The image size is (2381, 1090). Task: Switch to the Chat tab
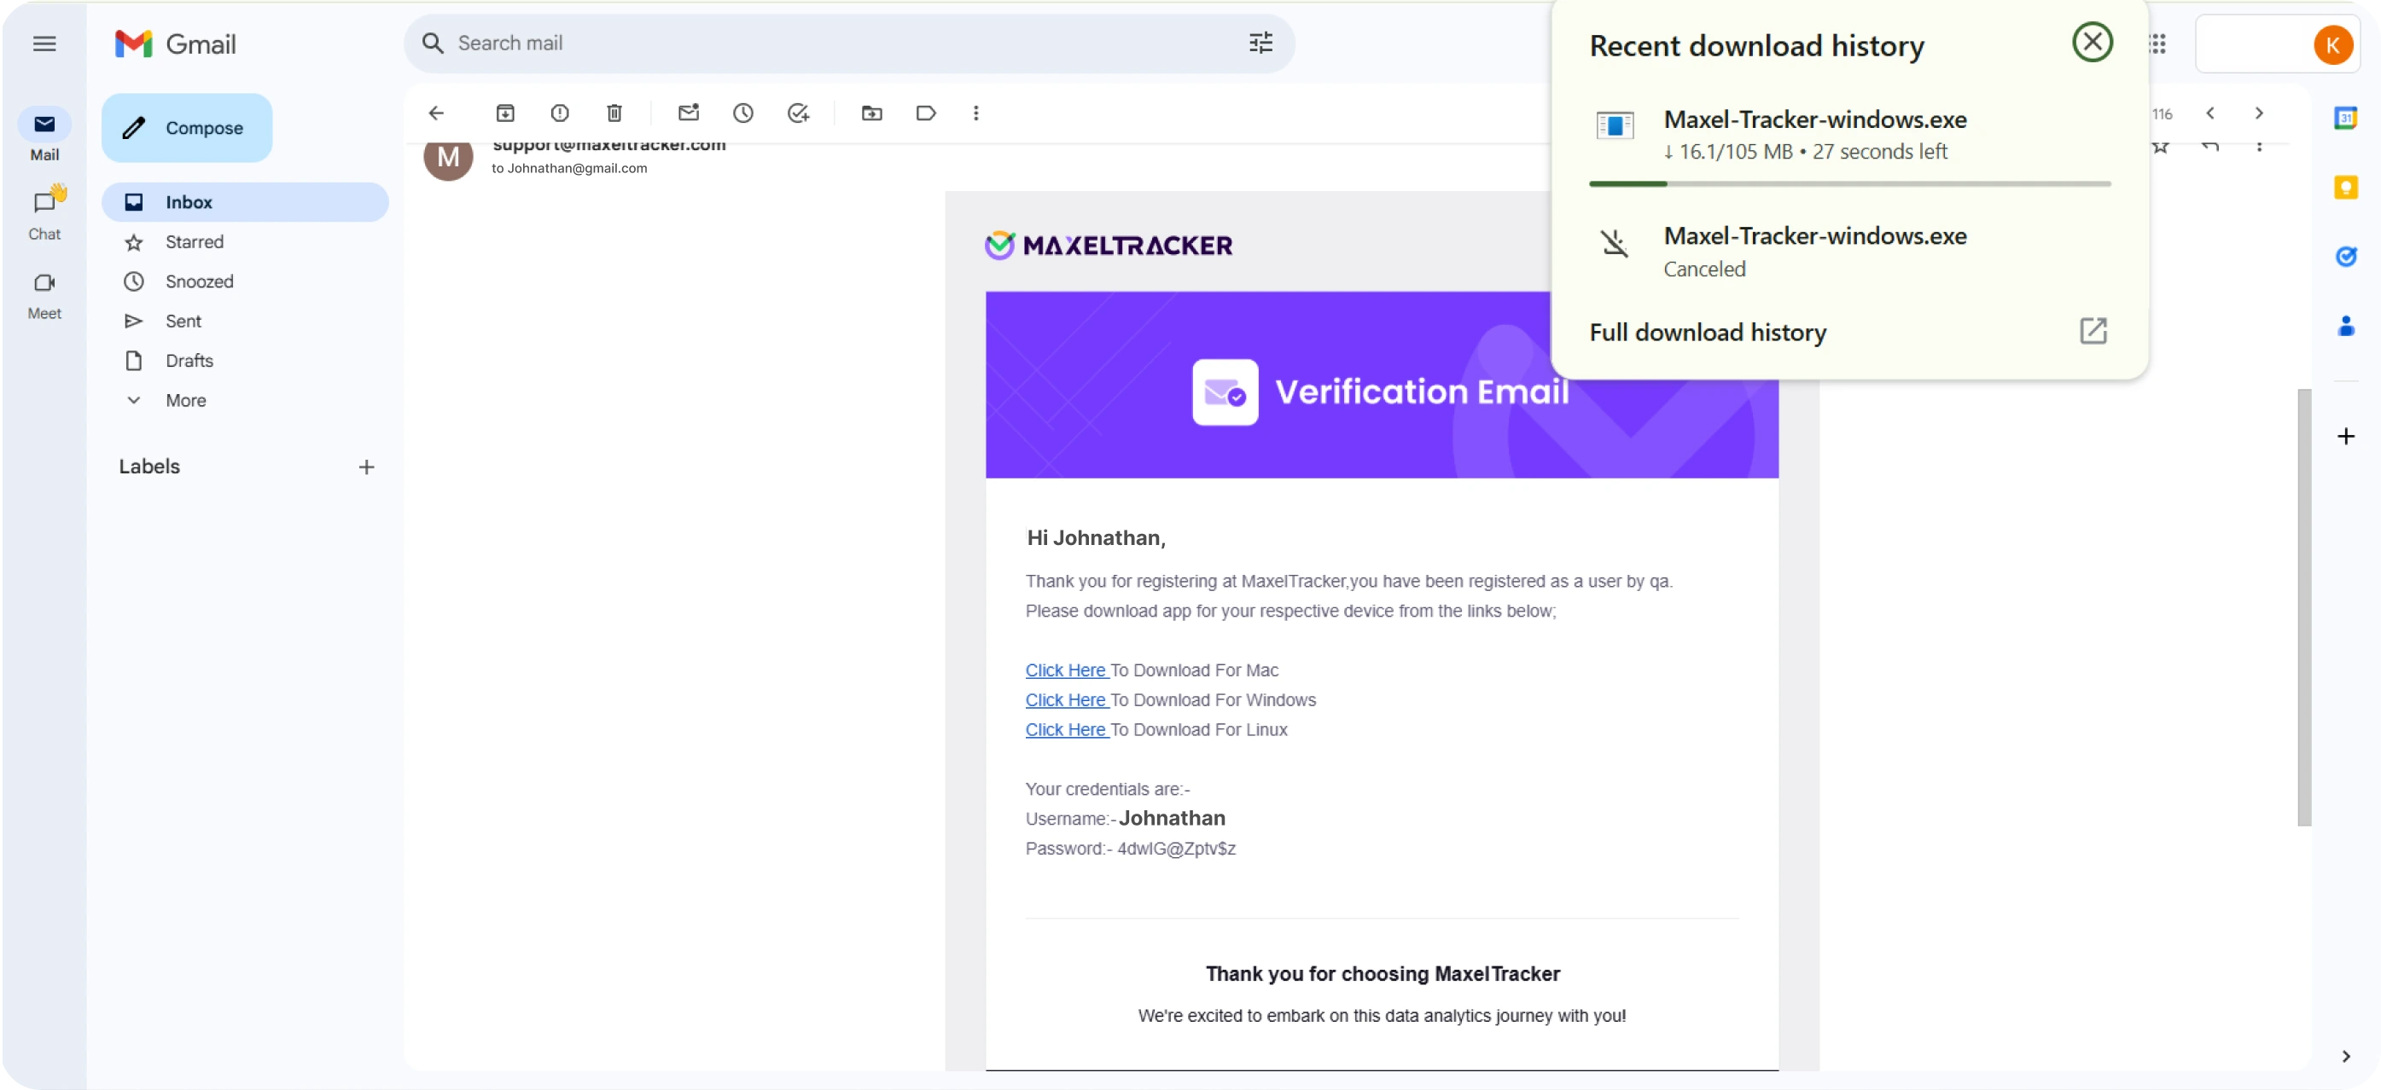(44, 214)
